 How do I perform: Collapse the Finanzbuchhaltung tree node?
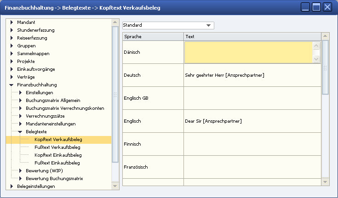11,85
